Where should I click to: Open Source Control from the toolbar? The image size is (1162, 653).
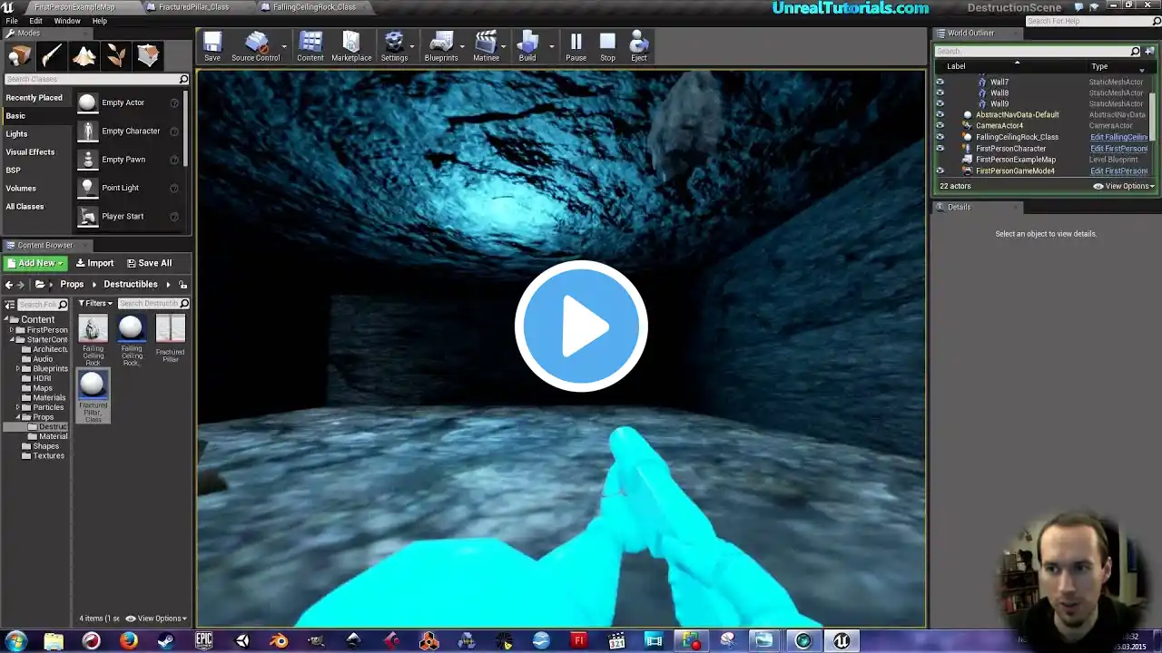pos(255,46)
